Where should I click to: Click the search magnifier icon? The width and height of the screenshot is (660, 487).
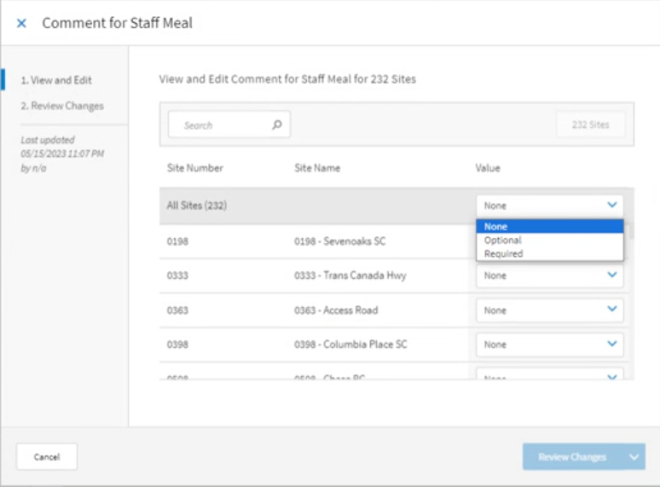click(x=276, y=125)
